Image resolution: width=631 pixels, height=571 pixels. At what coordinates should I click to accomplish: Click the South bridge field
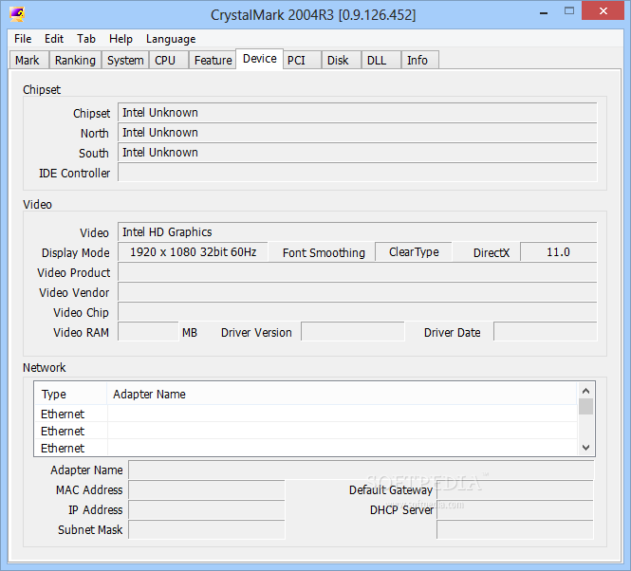click(x=358, y=153)
